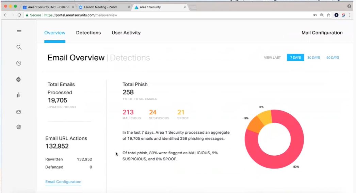Click the browser forward arrow
The width and height of the screenshot is (356, 193).
click(x=13, y=15)
